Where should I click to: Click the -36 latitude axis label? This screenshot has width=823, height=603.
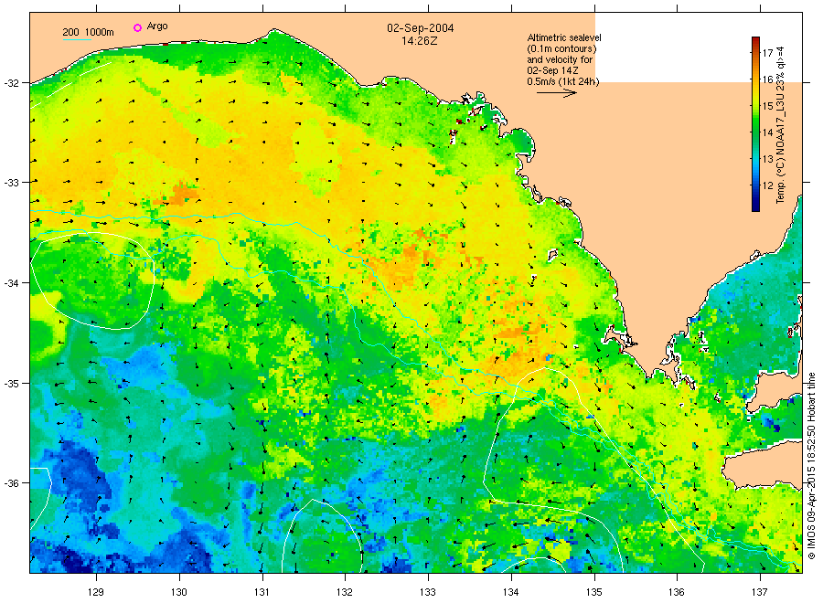tap(16, 483)
